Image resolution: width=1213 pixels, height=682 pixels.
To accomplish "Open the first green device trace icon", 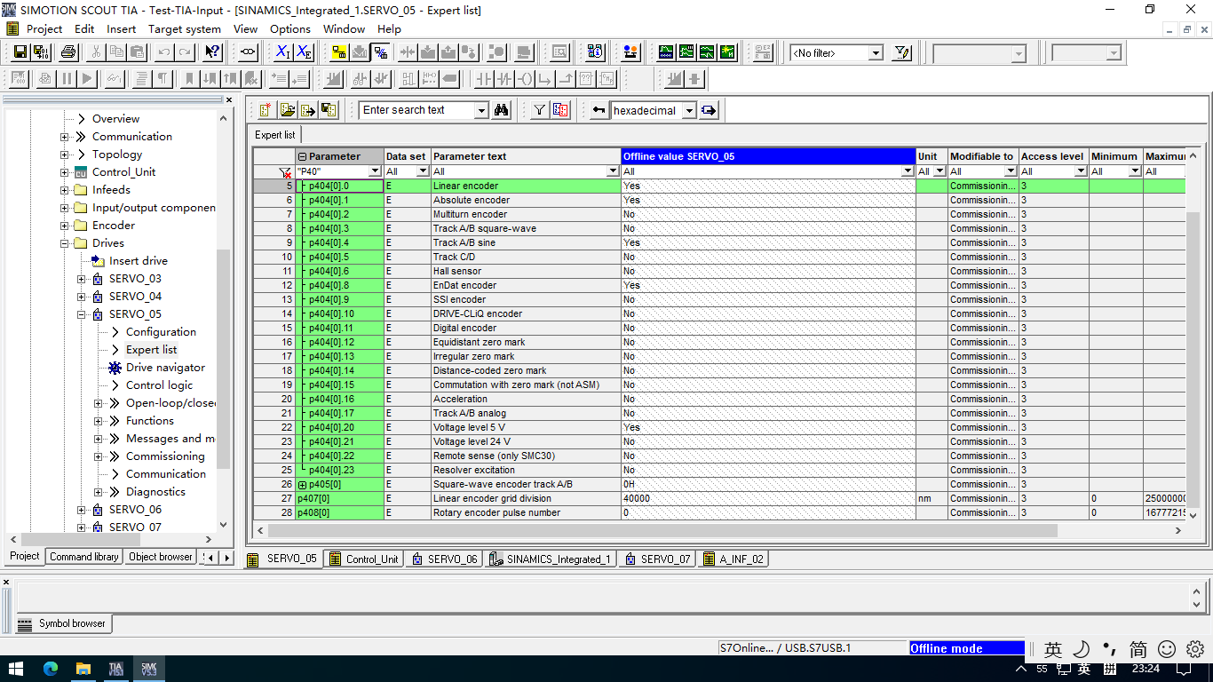I will [x=666, y=52].
